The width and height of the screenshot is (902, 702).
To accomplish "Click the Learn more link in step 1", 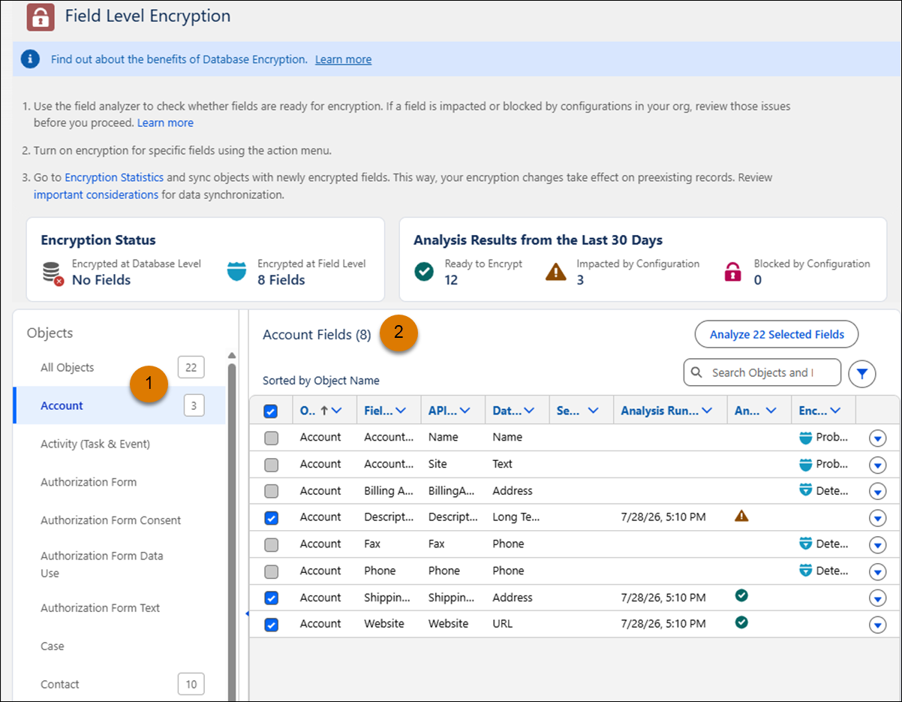I will [x=165, y=122].
